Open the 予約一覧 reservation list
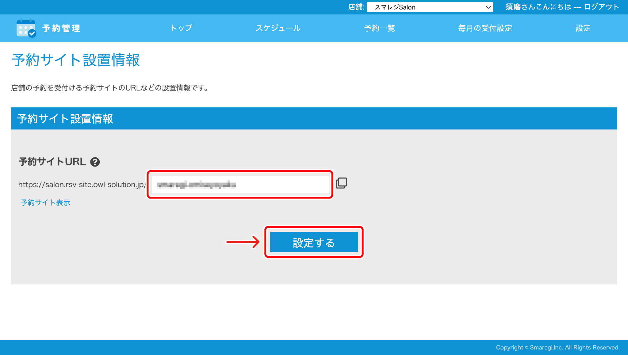Viewport: 628px width, 355px height. 379,28
